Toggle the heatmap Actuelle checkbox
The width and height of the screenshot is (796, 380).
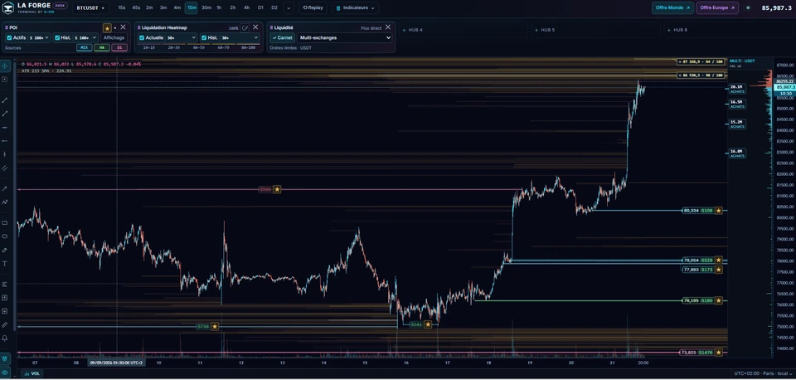pos(142,37)
